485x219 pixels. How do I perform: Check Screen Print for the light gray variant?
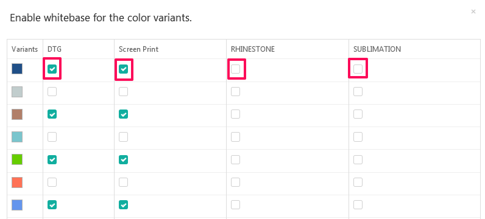[124, 91]
